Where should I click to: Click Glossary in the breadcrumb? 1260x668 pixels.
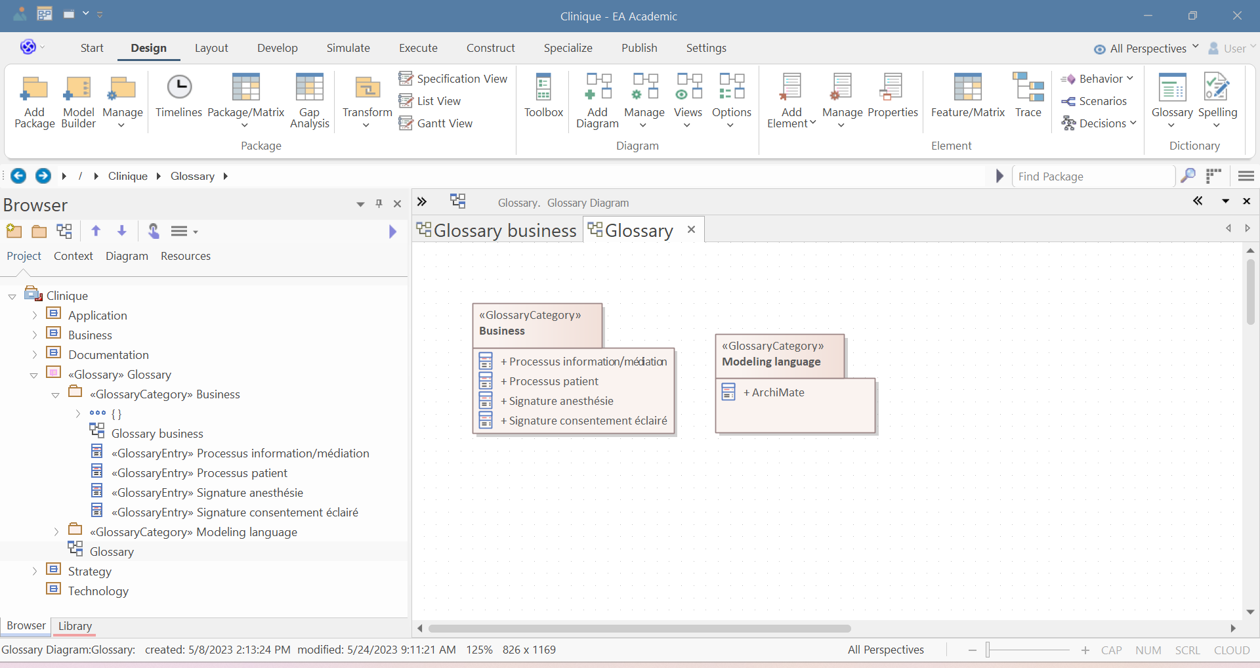(x=192, y=176)
